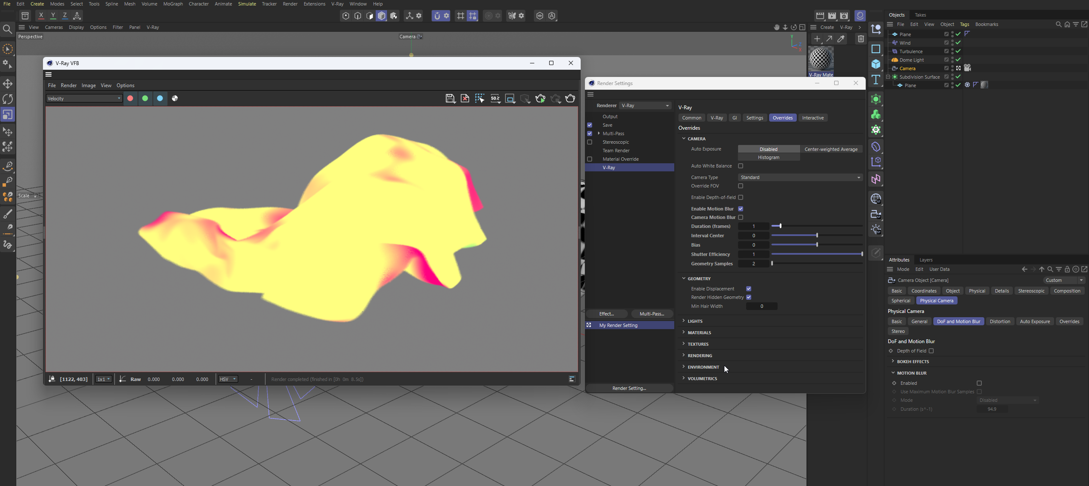Enable Override FOV checkbox

coord(741,186)
